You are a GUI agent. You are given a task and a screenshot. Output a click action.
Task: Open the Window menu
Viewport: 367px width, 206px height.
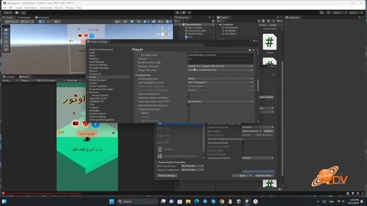[69, 7]
